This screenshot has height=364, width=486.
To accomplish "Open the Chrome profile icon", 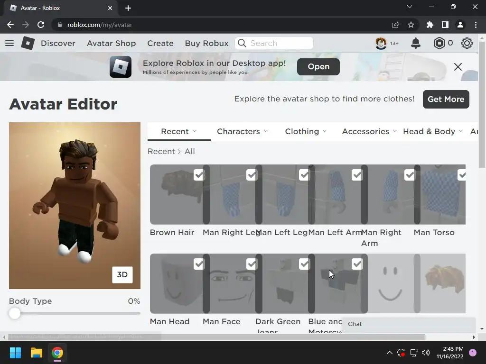I will [460, 25].
